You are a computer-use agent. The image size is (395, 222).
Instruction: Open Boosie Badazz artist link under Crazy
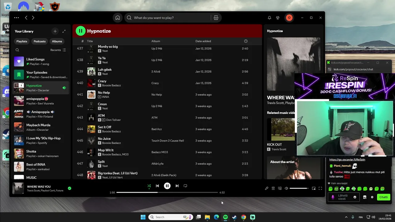(111, 85)
